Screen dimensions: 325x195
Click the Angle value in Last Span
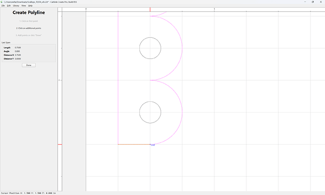pos(17,51)
